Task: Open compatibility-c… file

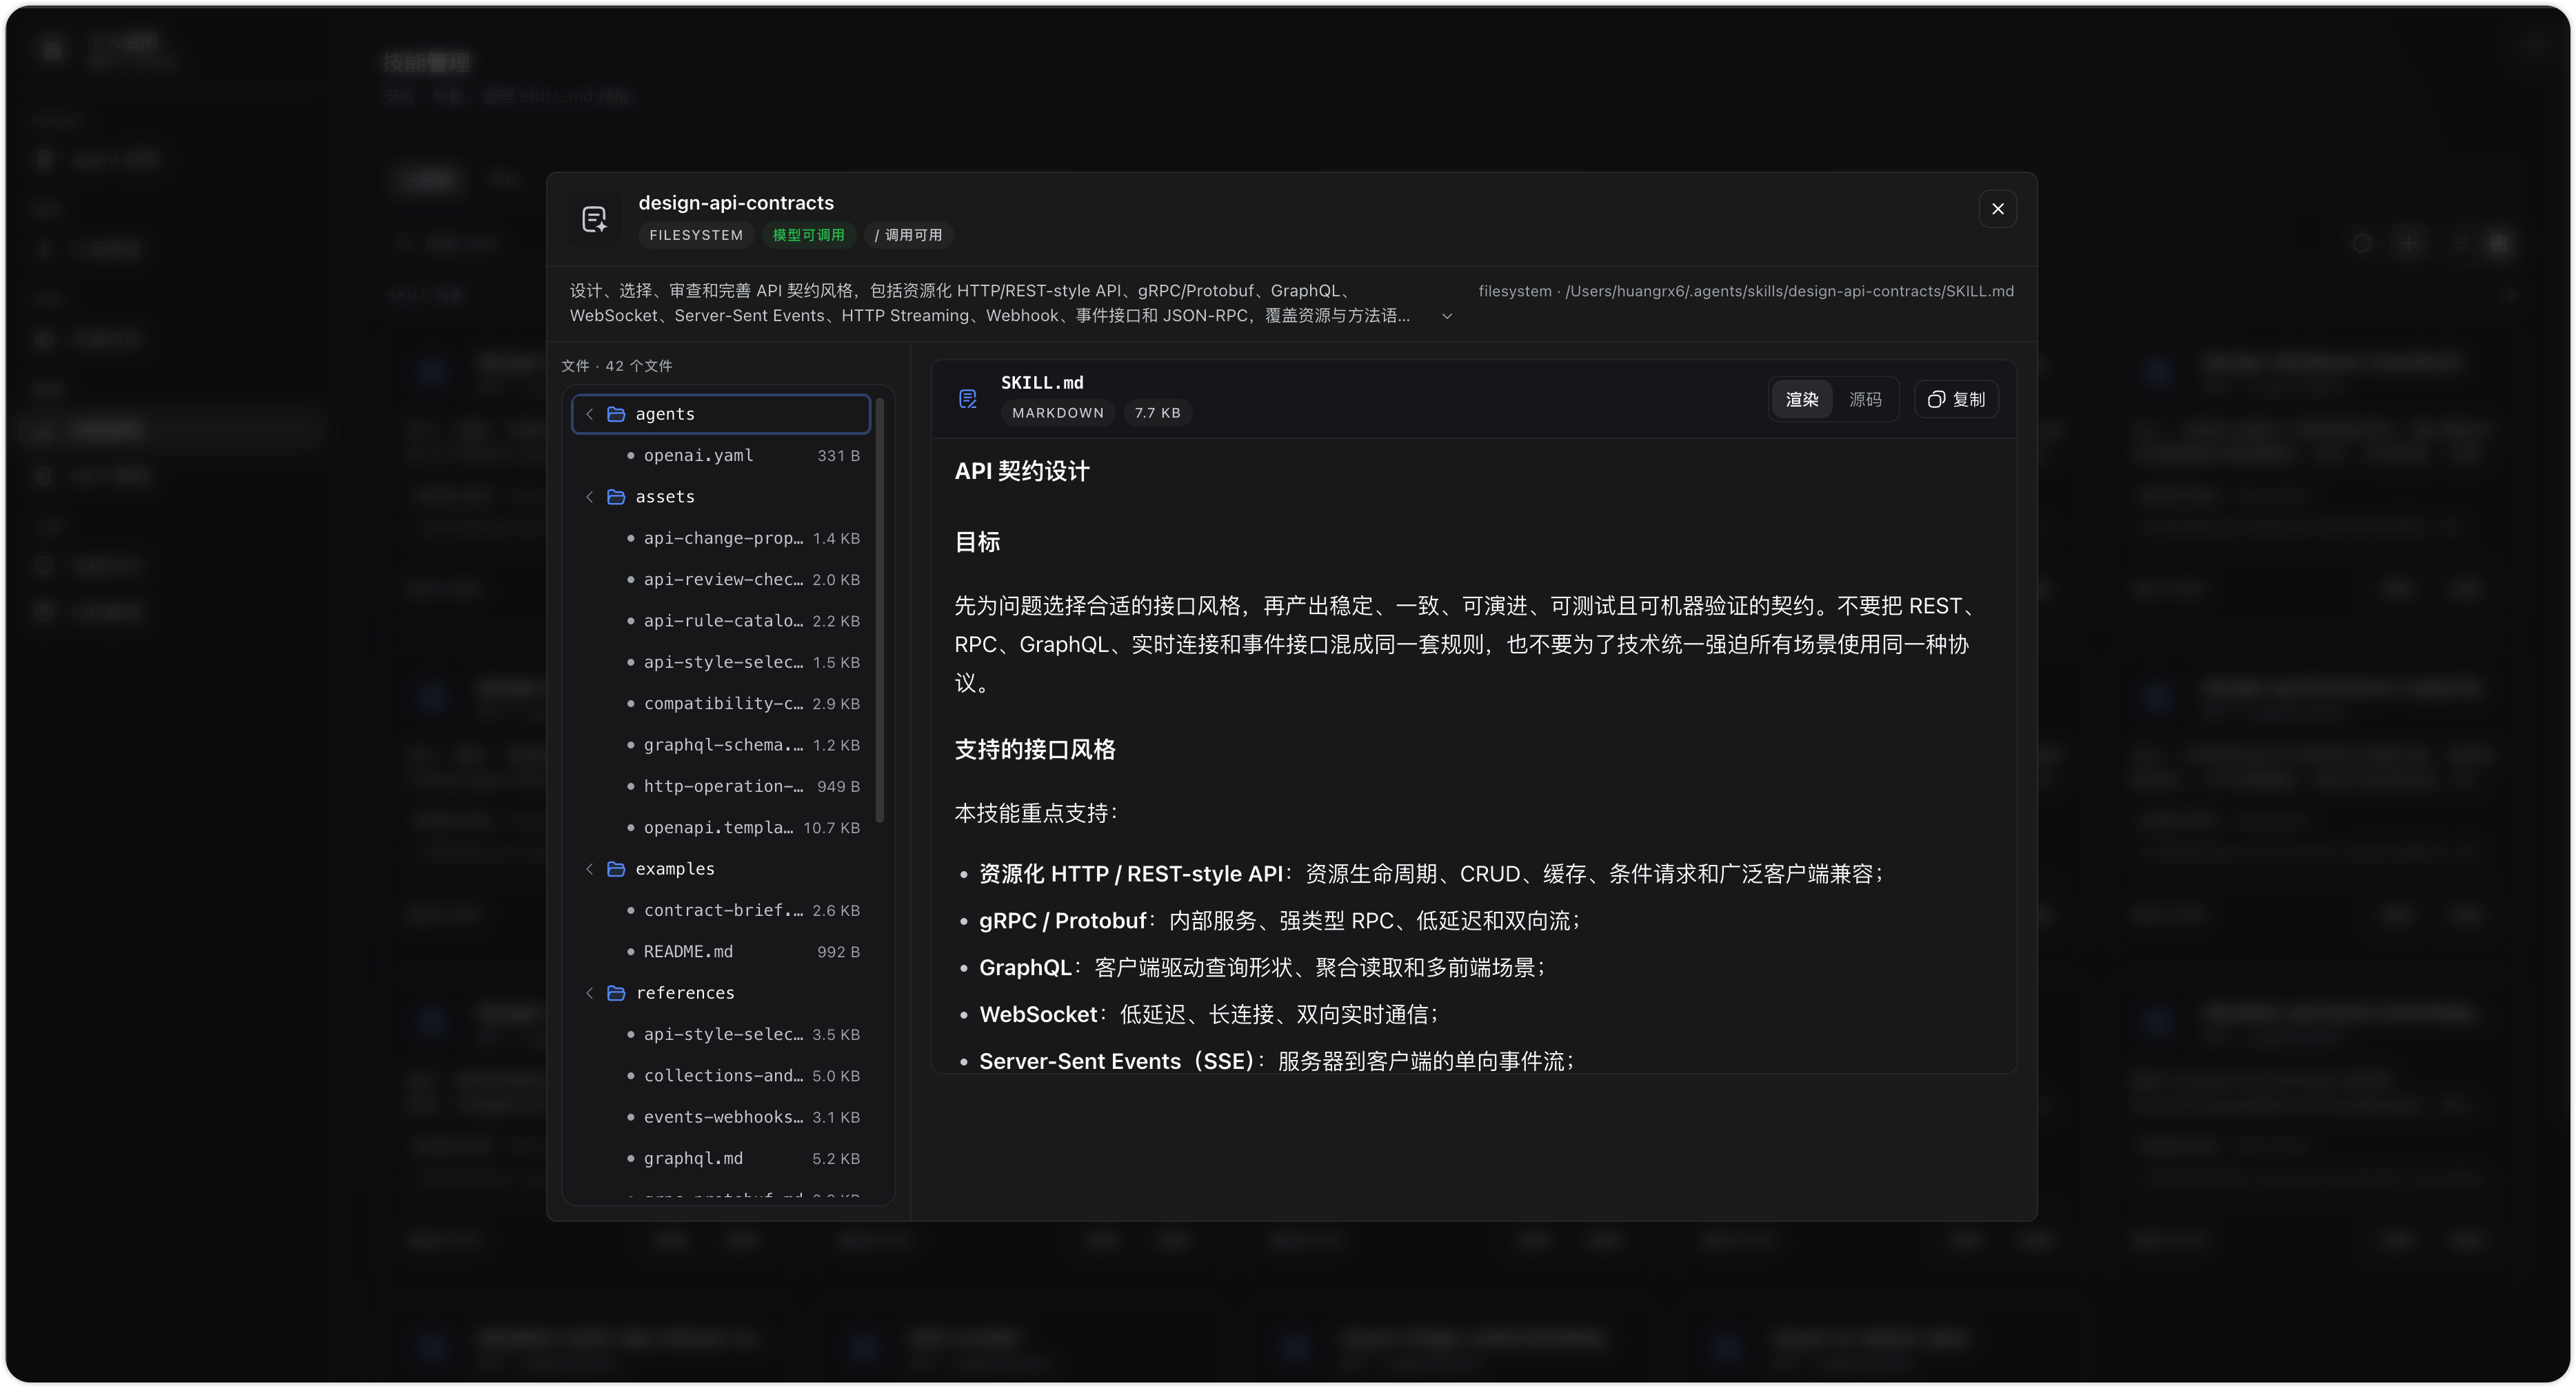Action: click(x=722, y=704)
